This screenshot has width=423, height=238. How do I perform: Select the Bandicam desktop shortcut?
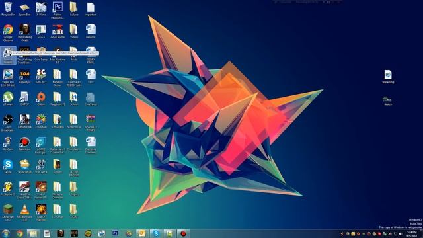pos(24,143)
